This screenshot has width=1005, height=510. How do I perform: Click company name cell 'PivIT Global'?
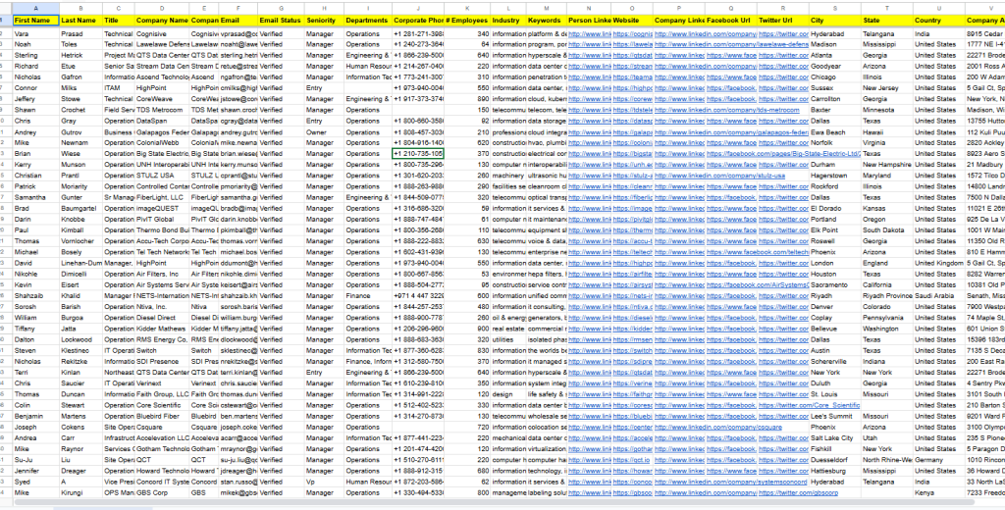click(162, 220)
